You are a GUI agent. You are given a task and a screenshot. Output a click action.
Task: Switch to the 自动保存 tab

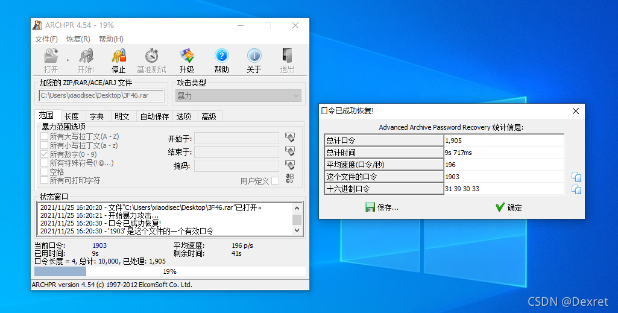tap(154, 116)
